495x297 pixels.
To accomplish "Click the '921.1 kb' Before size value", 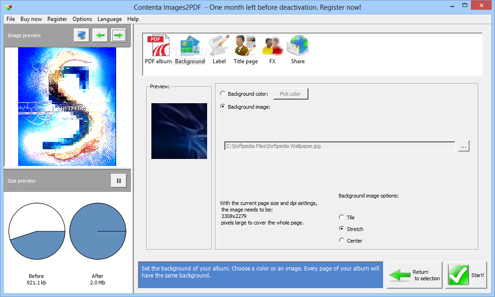I will point(36,283).
